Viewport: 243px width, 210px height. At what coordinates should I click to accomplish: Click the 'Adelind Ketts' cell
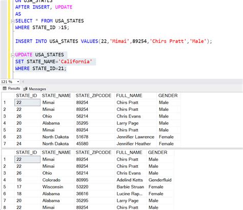coord(130,180)
